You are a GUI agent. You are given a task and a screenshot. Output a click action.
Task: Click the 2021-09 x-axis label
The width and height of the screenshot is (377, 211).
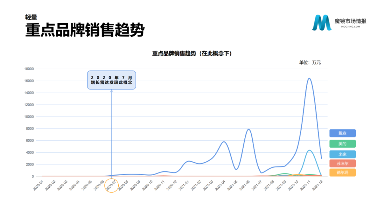tap(281, 185)
